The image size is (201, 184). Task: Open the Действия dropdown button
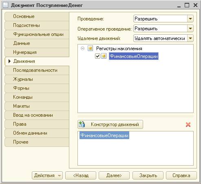(47, 175)
